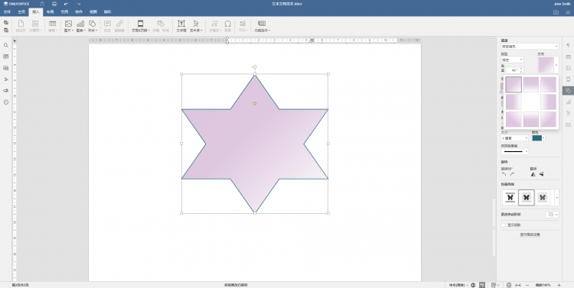Redo the action in the title bar
Viewport: 574px width, 288px height.
(x=78, y=4)
